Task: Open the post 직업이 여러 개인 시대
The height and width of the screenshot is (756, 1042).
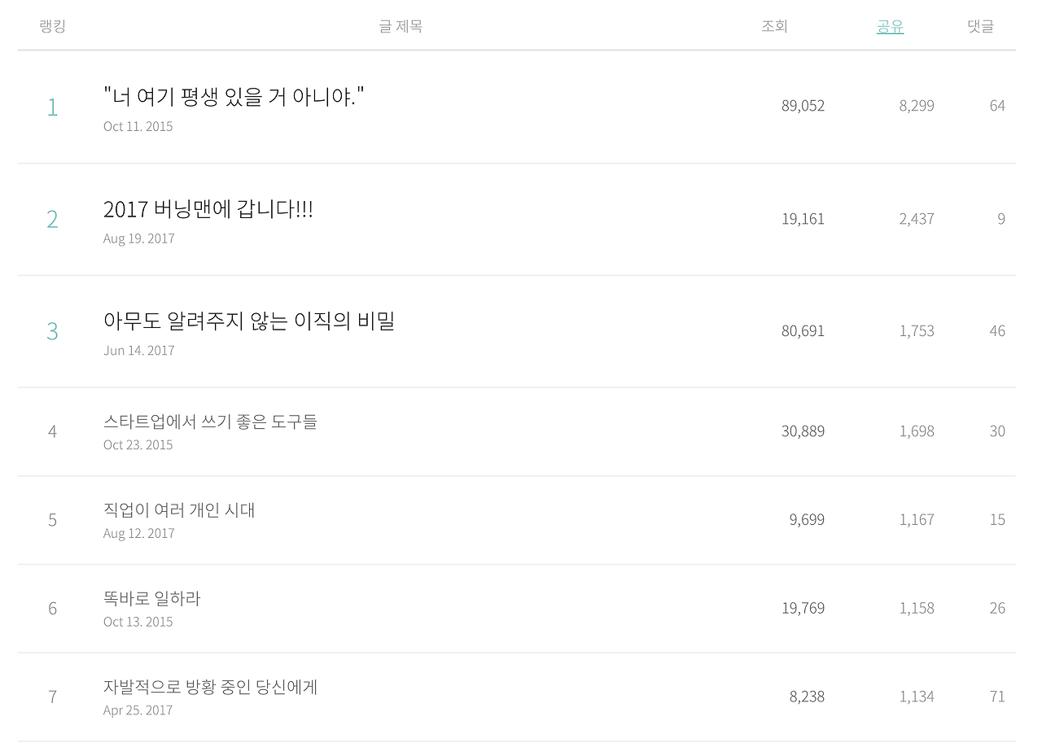Action: tap(179, 510)
